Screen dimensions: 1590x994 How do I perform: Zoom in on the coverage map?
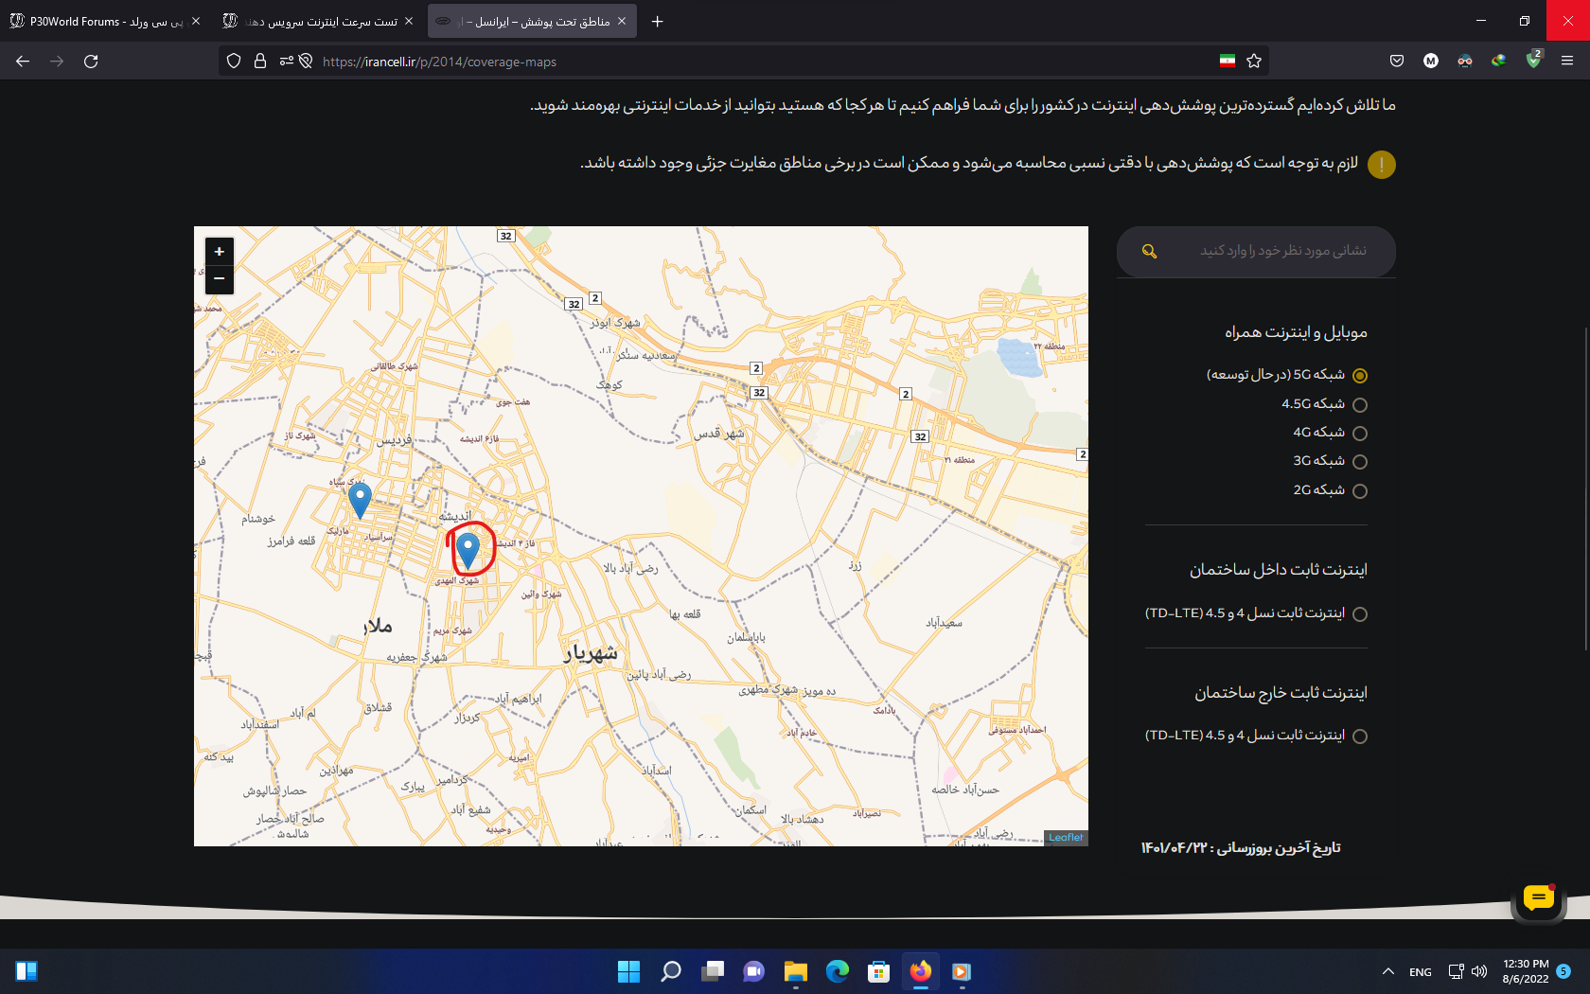coord(219,252)
